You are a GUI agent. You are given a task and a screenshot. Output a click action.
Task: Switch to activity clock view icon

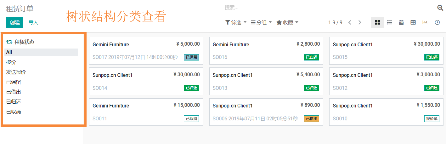tap(437, 22)
